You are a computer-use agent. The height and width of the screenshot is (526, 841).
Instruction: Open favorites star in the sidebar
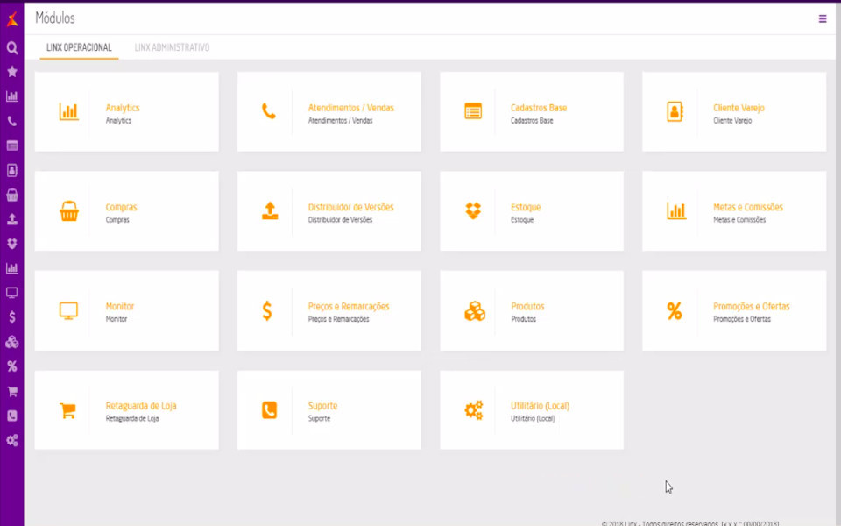(x=11, y=72)
